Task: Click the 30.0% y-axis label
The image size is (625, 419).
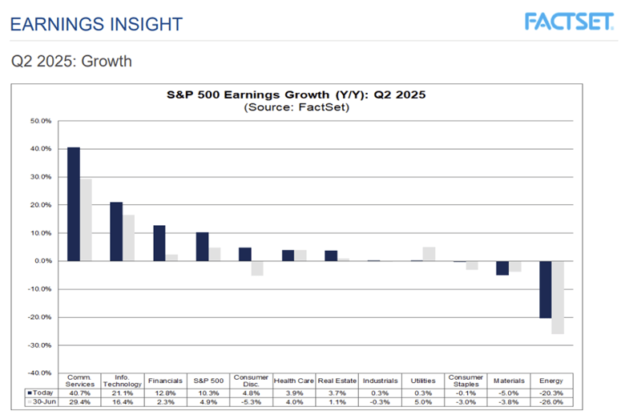Action: (41, 177)
